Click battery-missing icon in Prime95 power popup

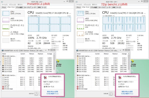(45, 77)
